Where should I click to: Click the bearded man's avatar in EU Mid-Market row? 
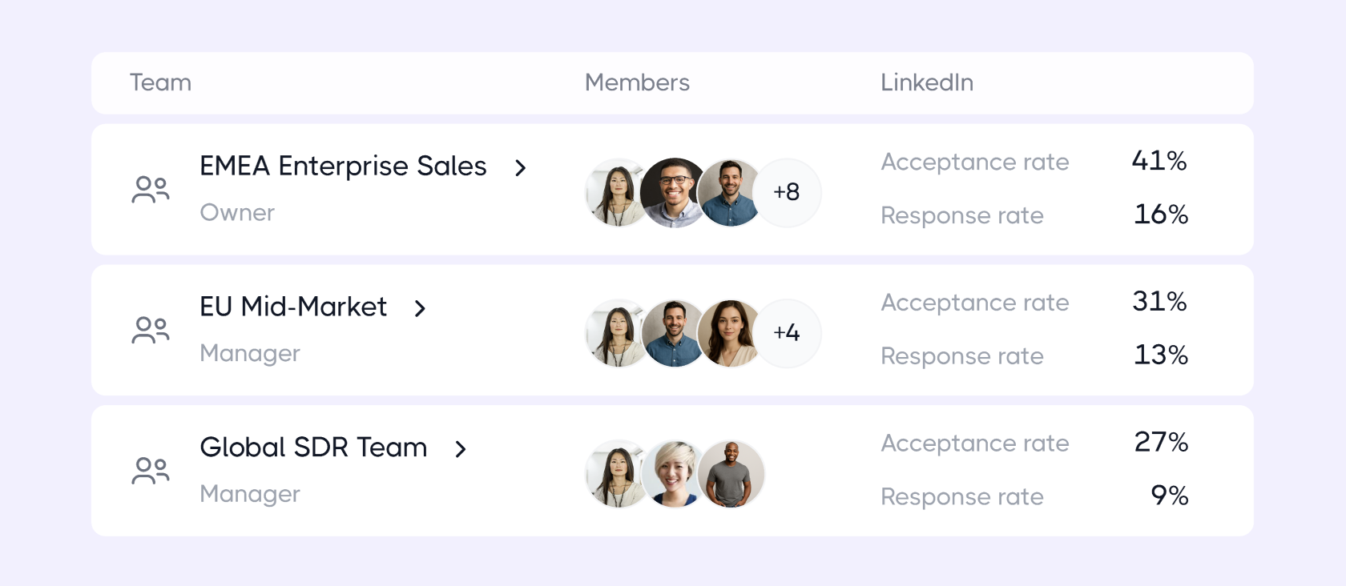674,333
